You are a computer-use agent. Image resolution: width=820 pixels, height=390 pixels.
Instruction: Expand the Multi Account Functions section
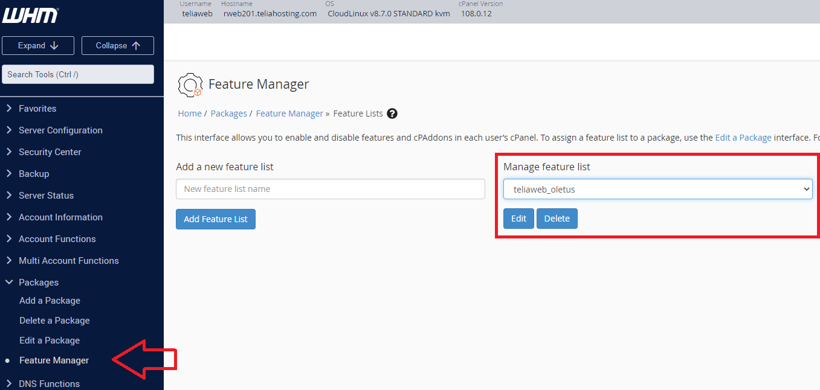[x=68, y=261]
